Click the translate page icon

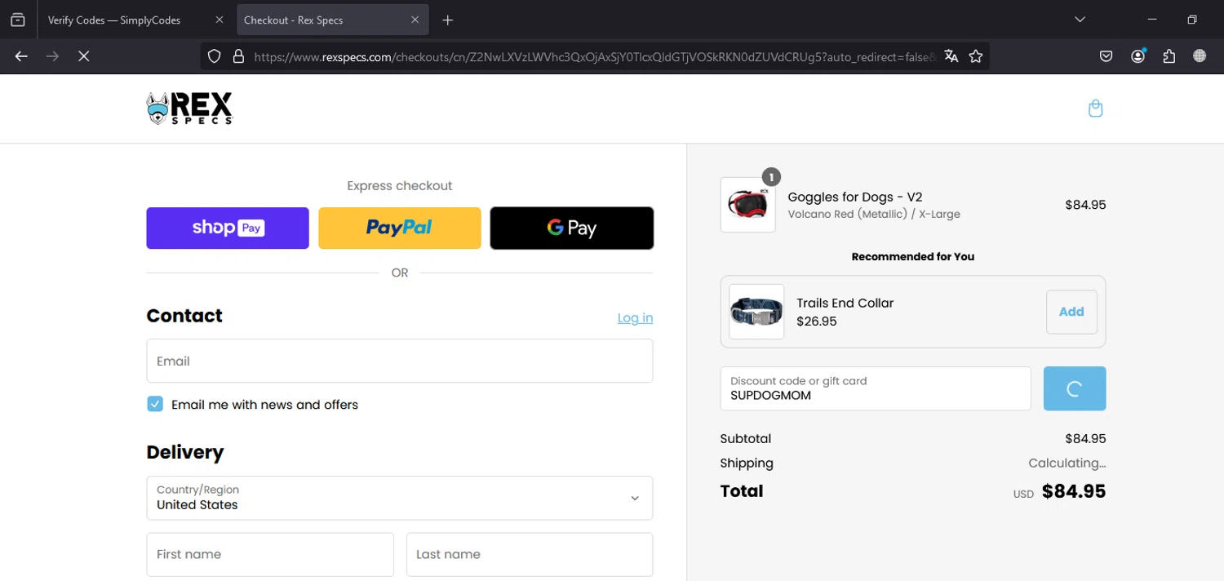(x=951, y=56)
